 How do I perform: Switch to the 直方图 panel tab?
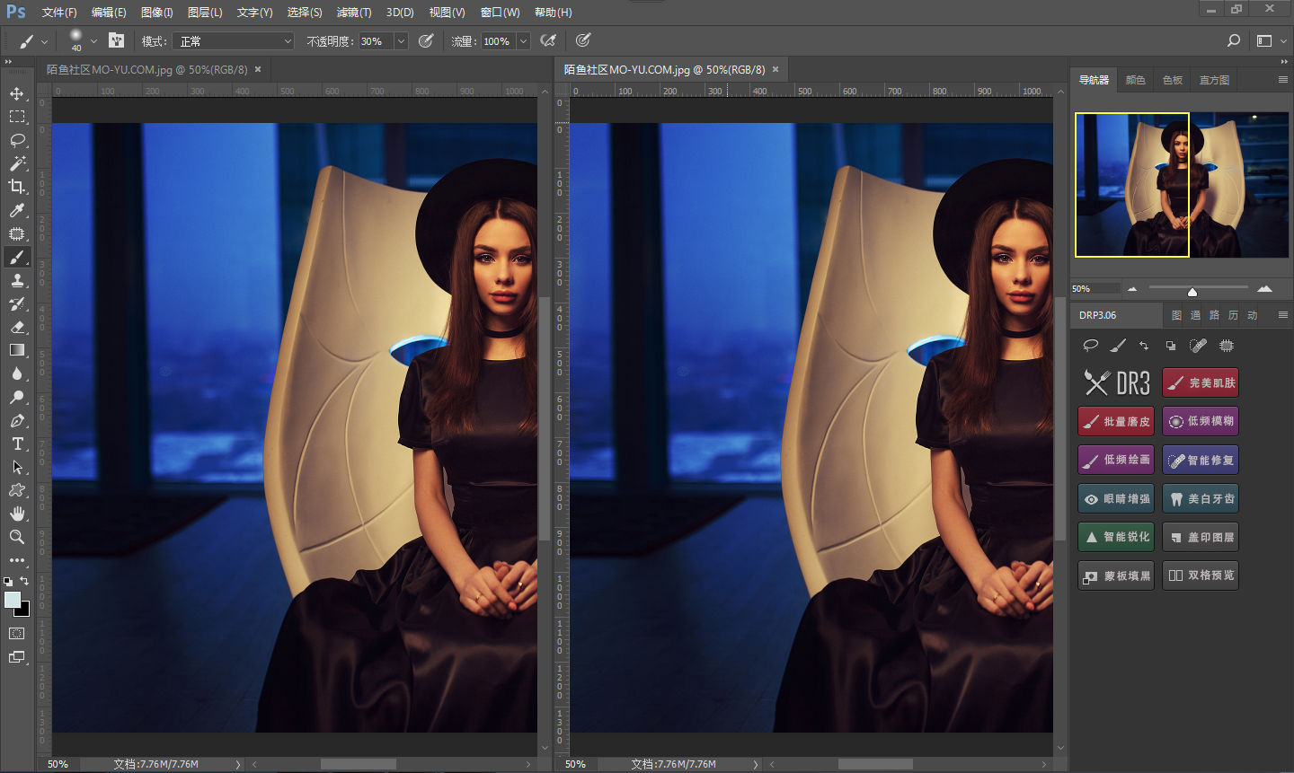(x=1214, y=80)
